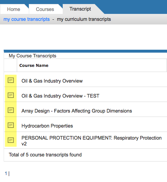Image resolution: width=167 pixels, height=182 pixels.
Task: Open transcript icon for Array Design course
Action: (x=11, y=110)
